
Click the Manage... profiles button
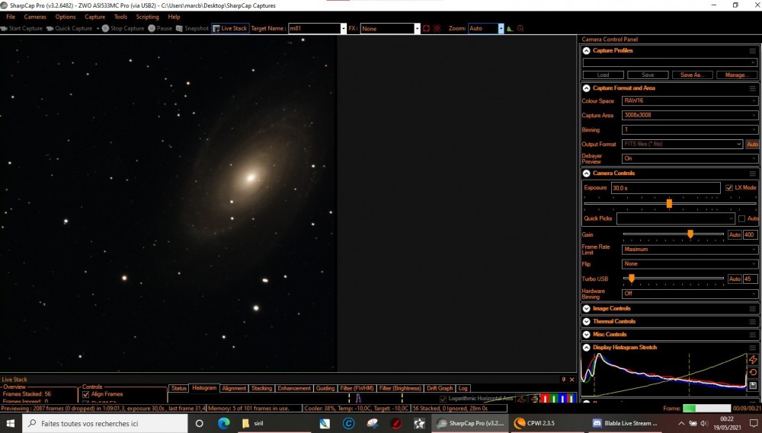(737, 75)
